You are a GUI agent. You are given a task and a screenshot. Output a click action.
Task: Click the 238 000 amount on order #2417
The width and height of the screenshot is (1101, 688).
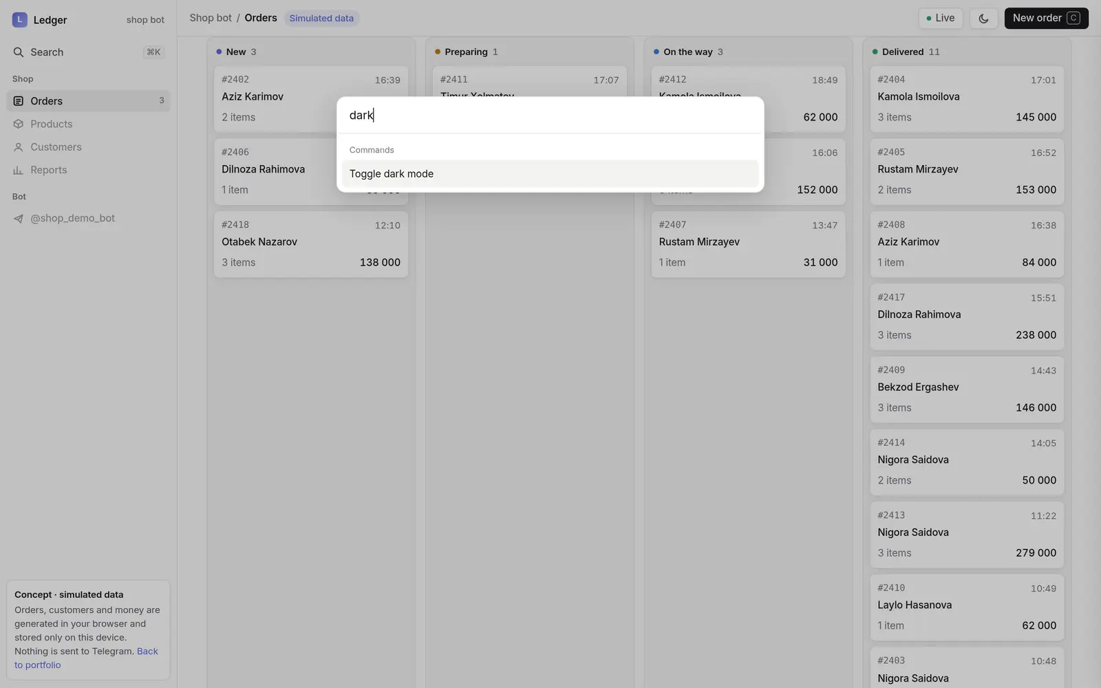coord(1036,335)
